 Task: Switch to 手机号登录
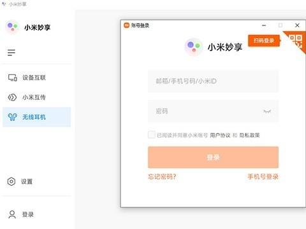[x=263, y=176]
